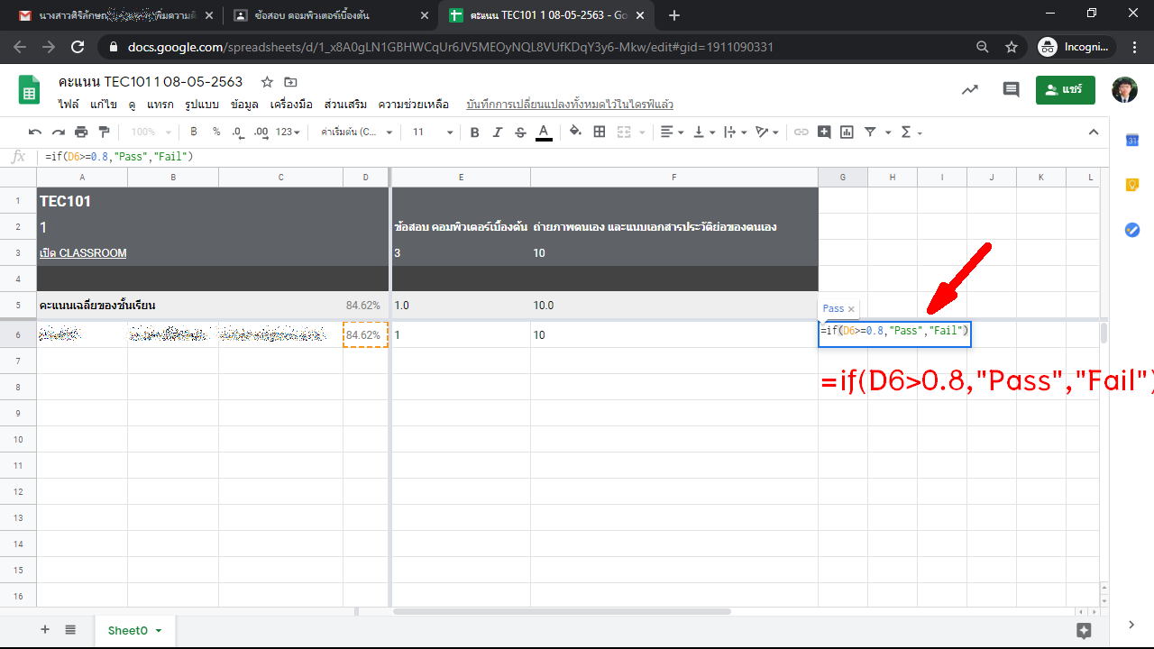Open the ไฟล์ menu
This screenshot has width=1154, height=649.
pyautogui.click(x=69, y=105)
